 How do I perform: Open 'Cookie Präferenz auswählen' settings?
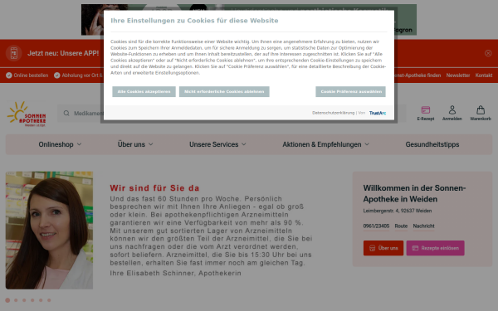350,92
